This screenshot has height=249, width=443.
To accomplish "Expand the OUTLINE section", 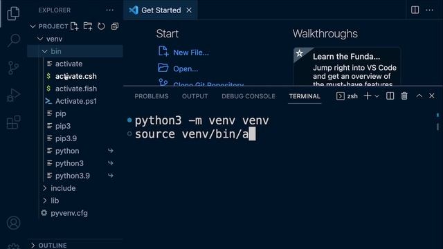I will click(x=33, y=246).
